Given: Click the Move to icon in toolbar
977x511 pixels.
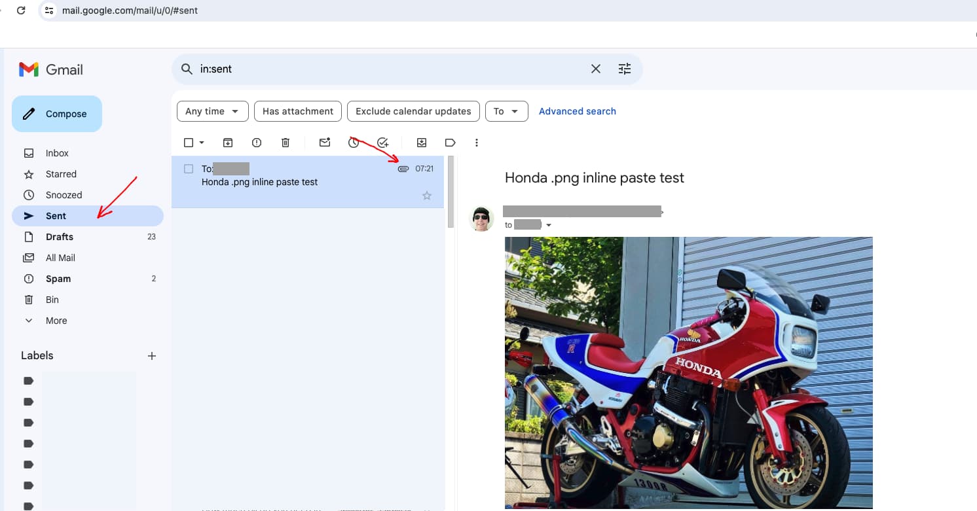Looking at the screenshot, I should [422, 143].
